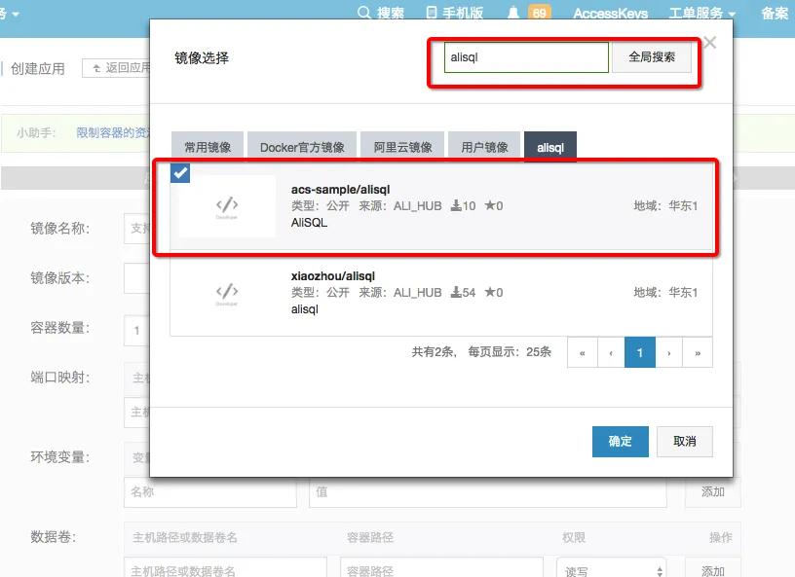Screen dimensions: 795x577
Task: Open AccessKeys in the top bar
Action: [x=611, y=14]
